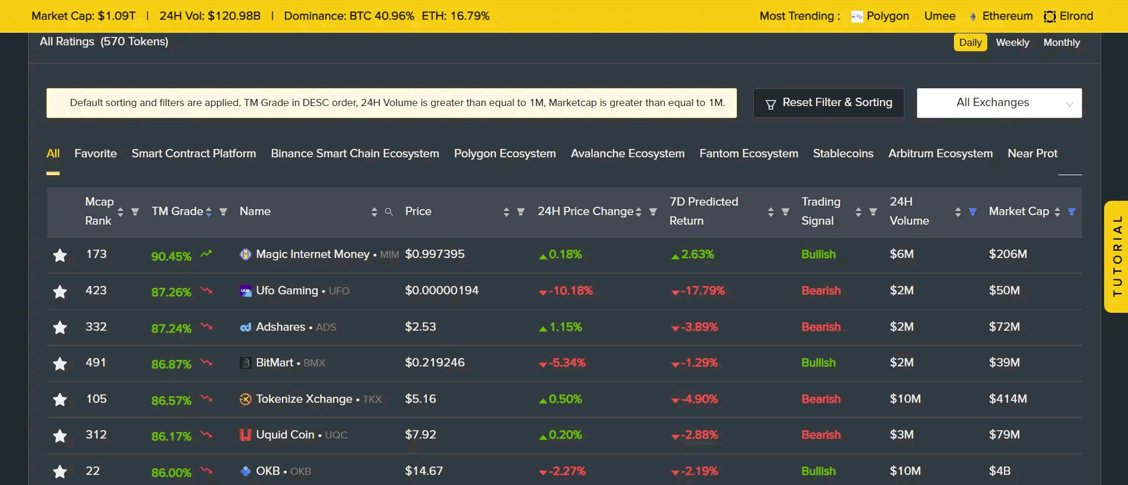Select the All category tab
Viewport: 1128px width, 485px height.
(53, 154)
